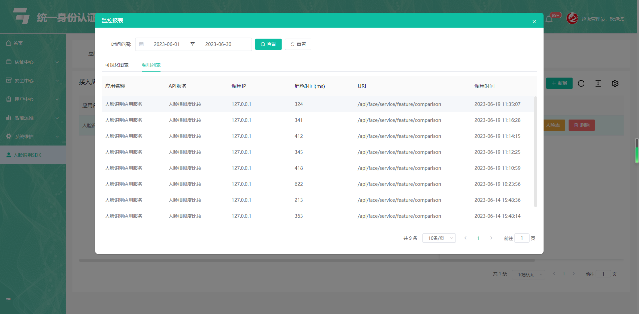Click the 新增 add button

tap(559, 83)
